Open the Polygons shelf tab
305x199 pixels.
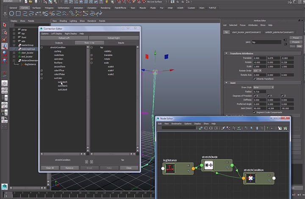coord(49,8)
